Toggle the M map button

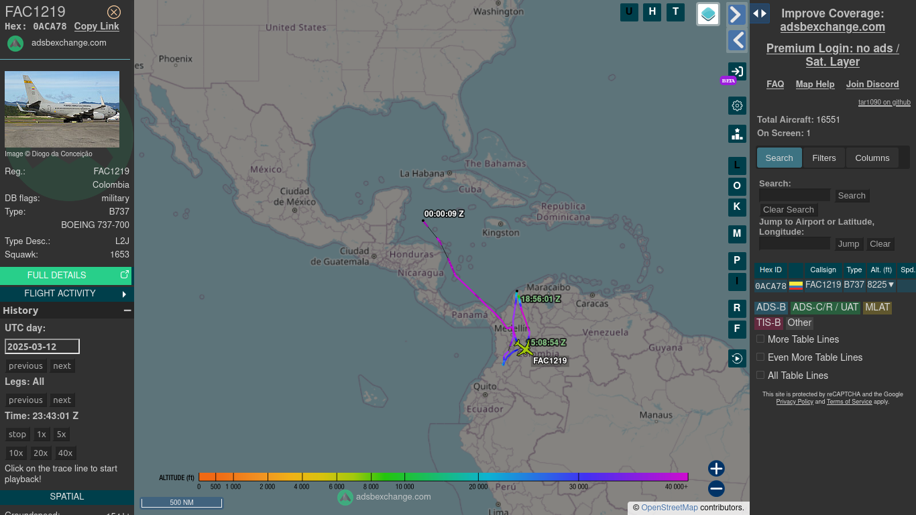[x=737, y=234]
